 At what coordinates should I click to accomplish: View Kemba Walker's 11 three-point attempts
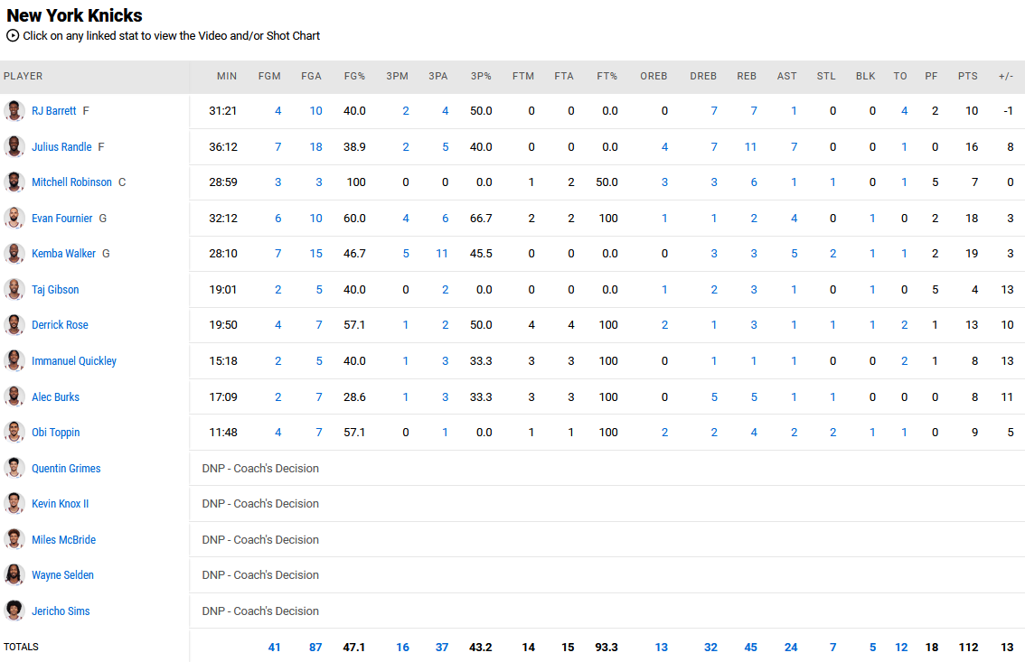[441, 254]
